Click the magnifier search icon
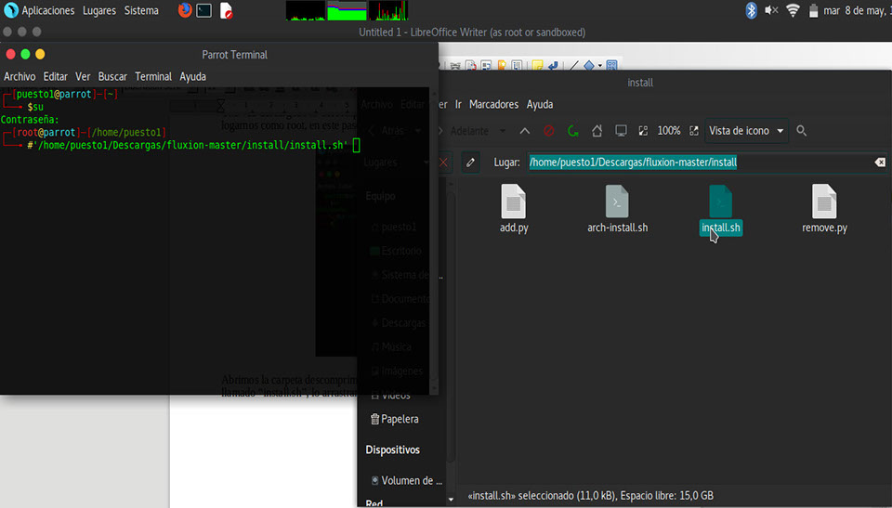Image resolution: width=892 pixels, height=508 pixels. [802, 131]
